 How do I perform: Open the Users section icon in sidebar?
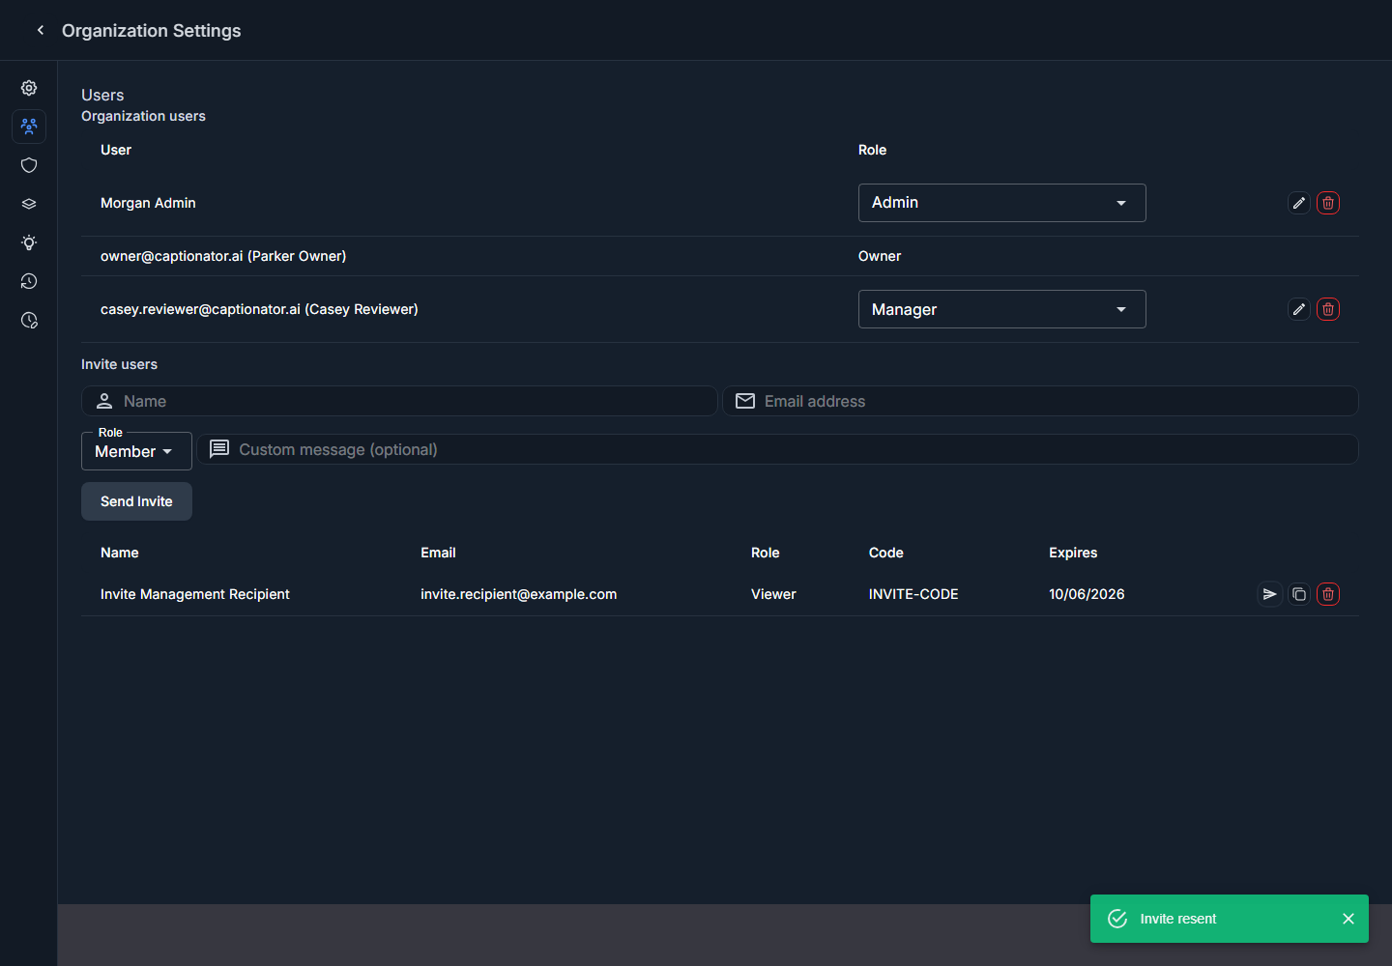[x=29, y=127]
